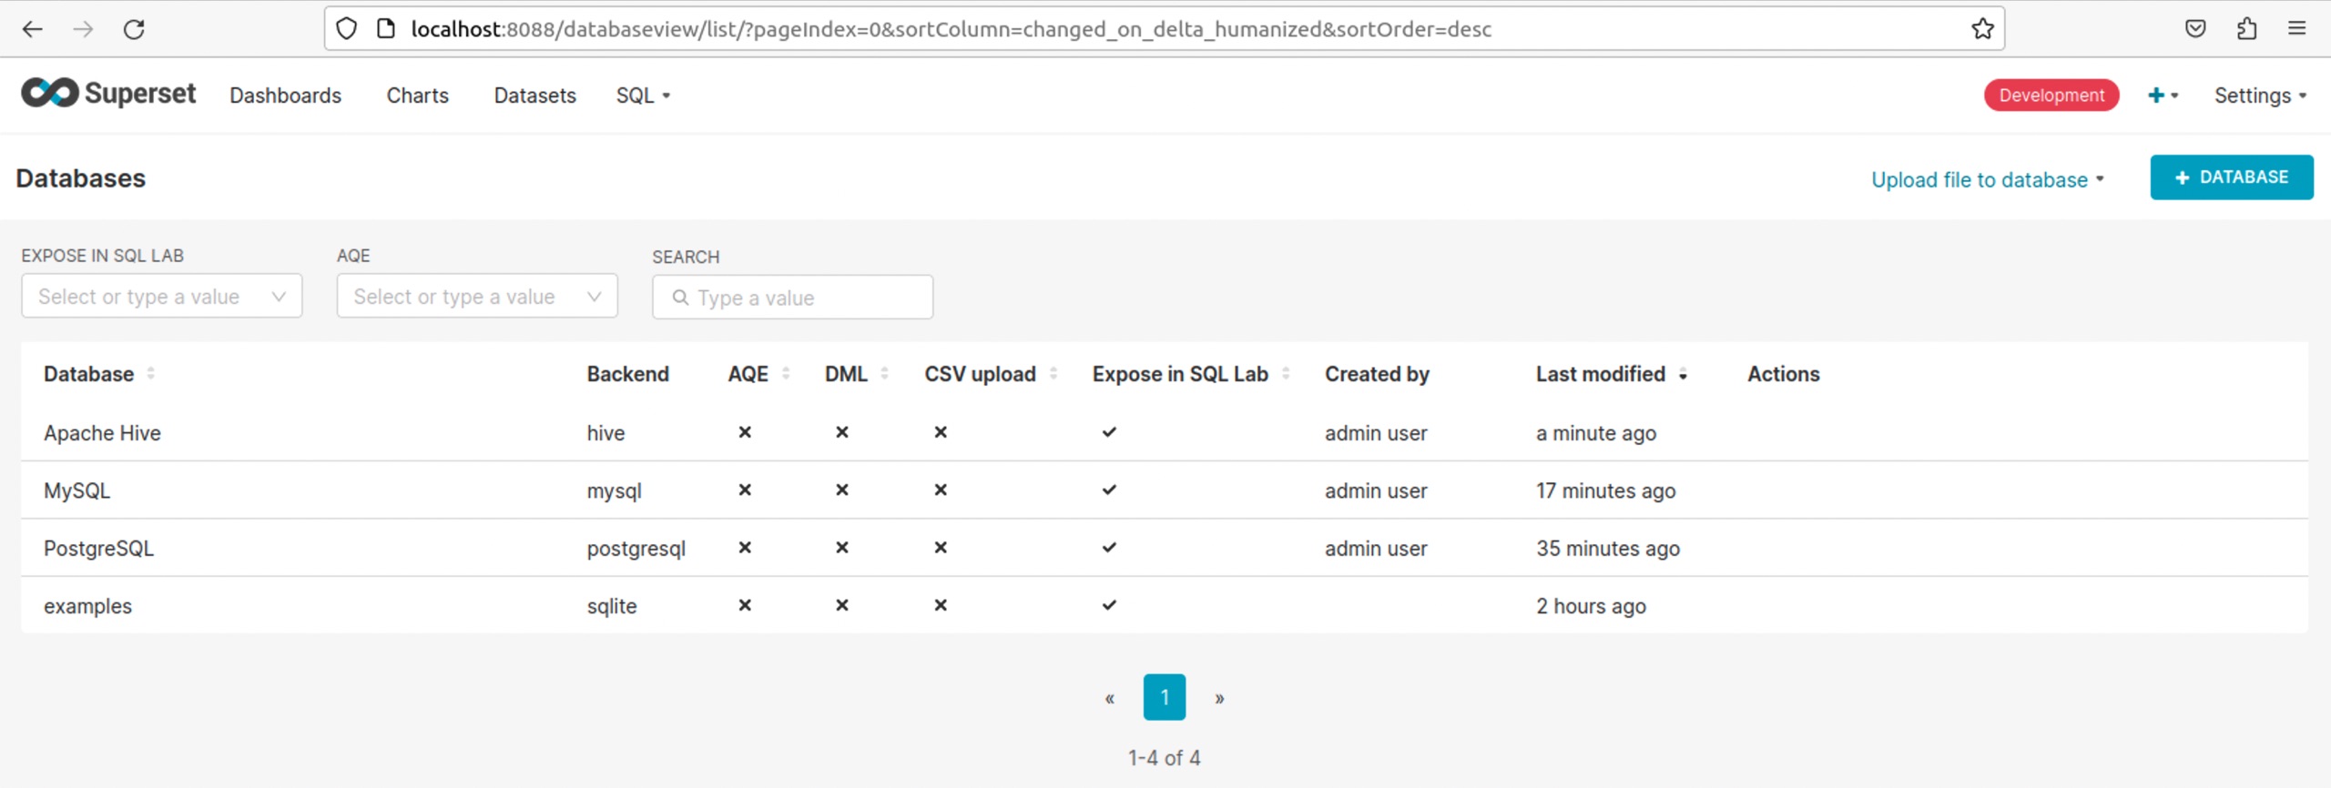
Task: Reload the page with refresh icon
Action: (134, 29)
